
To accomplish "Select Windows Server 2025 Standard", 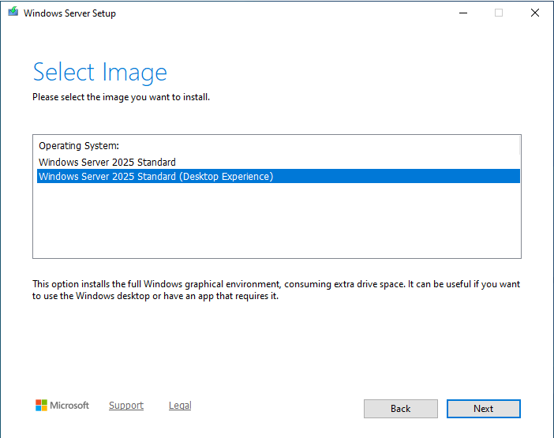I will pos(107,163).
